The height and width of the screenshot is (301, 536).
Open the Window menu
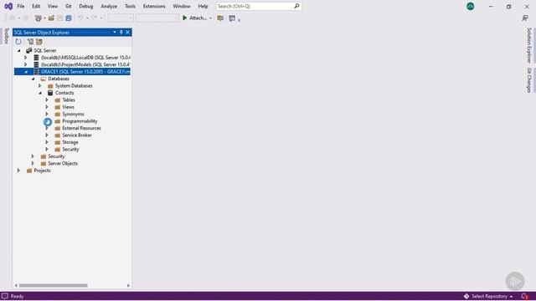182,6
